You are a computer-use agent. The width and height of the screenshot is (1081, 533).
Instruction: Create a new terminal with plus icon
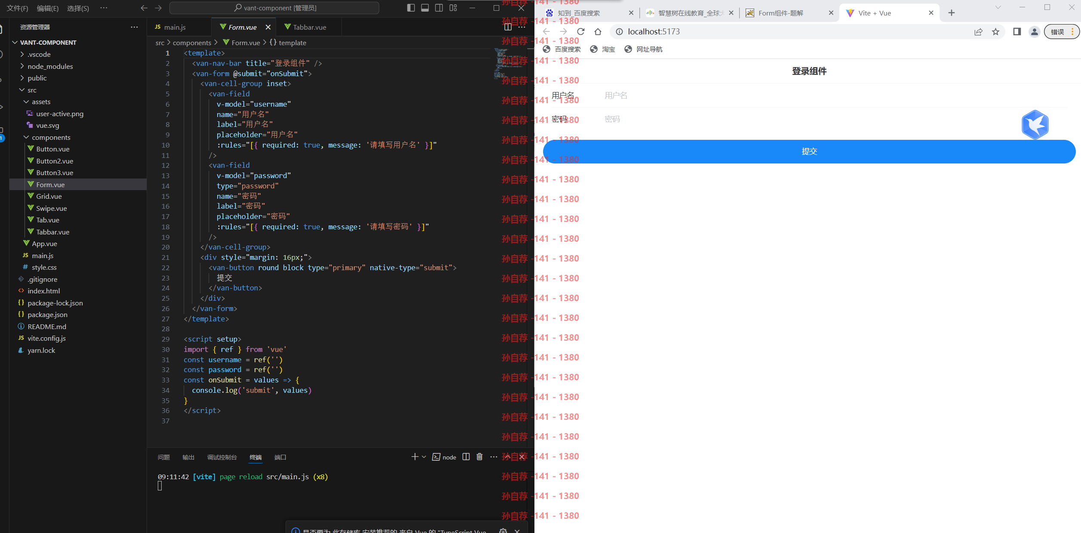[415, 457]
